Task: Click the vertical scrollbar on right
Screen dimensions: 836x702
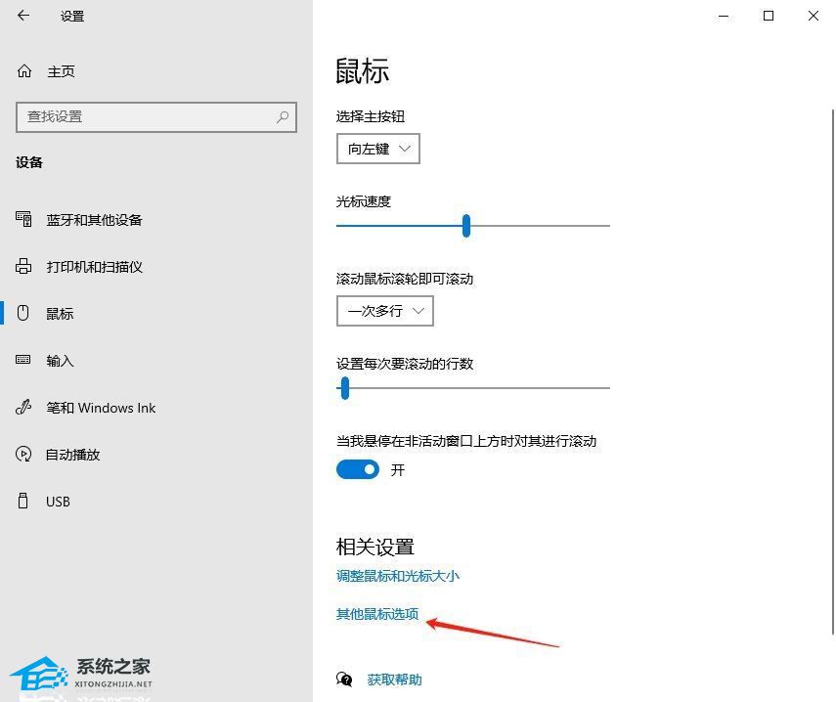Action: pyautogui.click(x=833, y=372)
